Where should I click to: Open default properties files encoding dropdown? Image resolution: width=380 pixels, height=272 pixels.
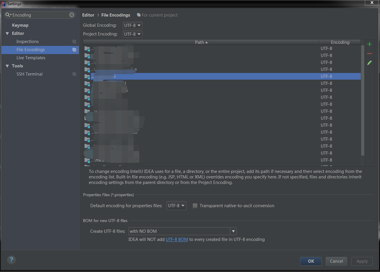(x=177, y=205)
